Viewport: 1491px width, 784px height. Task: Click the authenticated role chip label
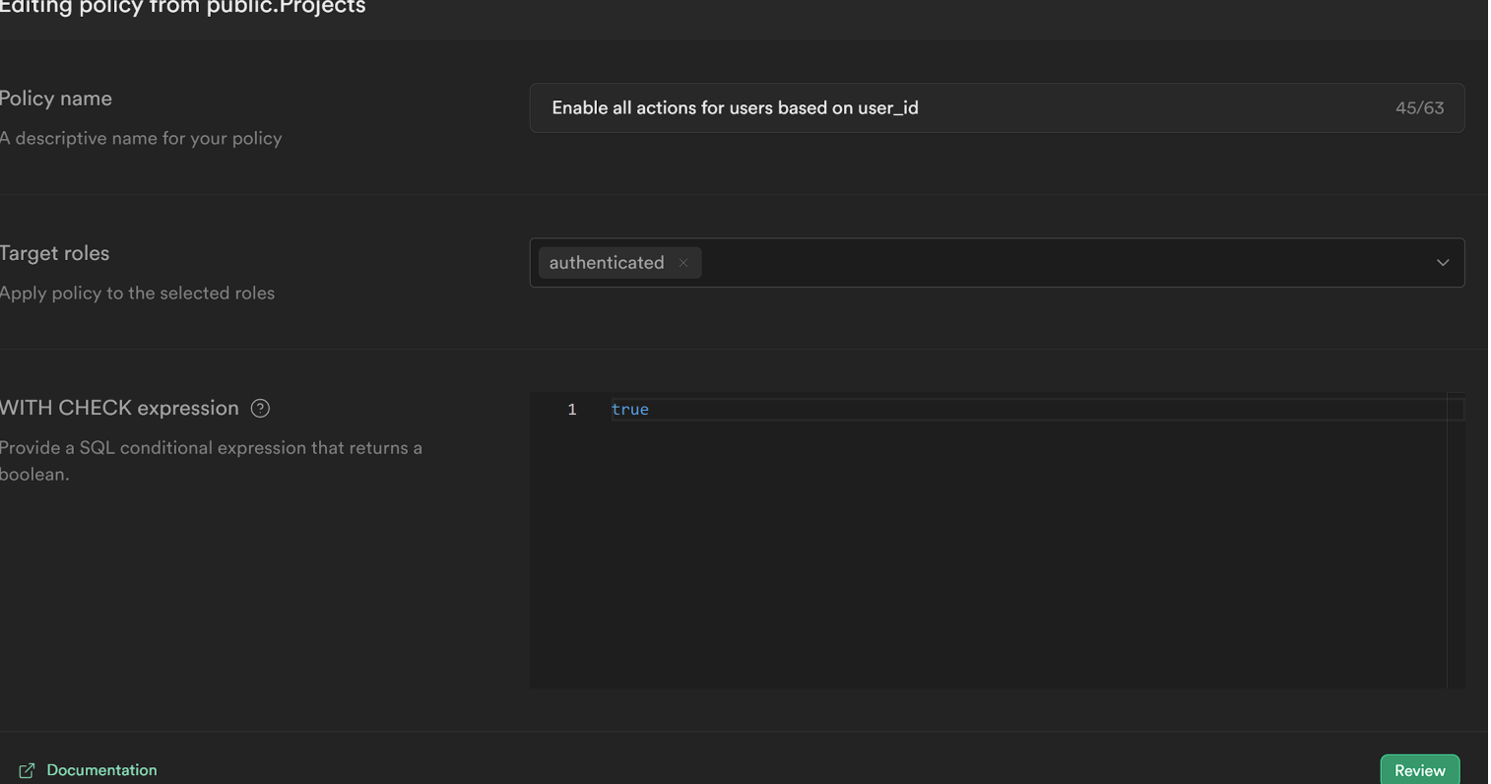(x=607, y=263)
